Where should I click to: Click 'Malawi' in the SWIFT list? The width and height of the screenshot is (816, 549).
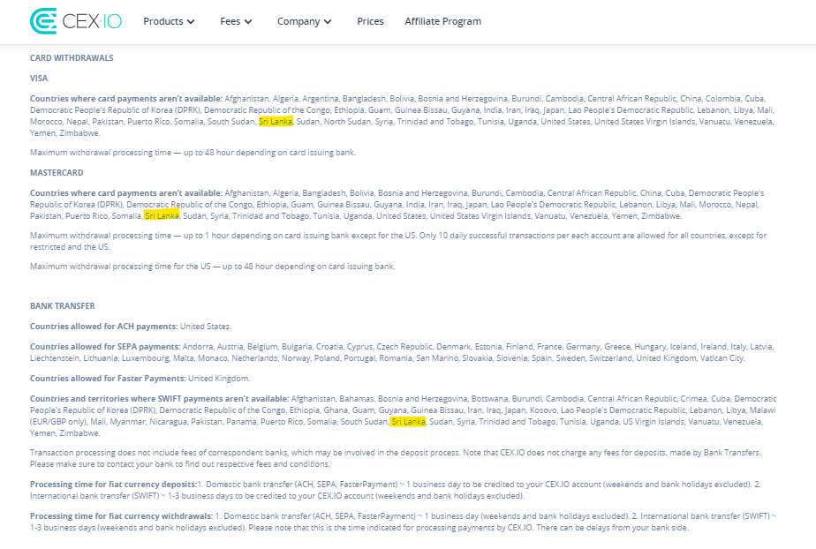coord(762,410)
